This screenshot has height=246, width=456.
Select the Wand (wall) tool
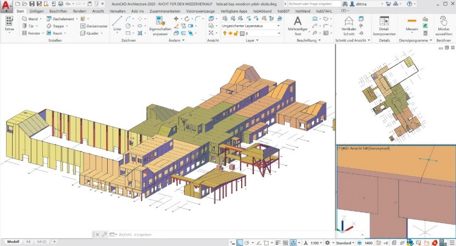click(x=32, y=19)
